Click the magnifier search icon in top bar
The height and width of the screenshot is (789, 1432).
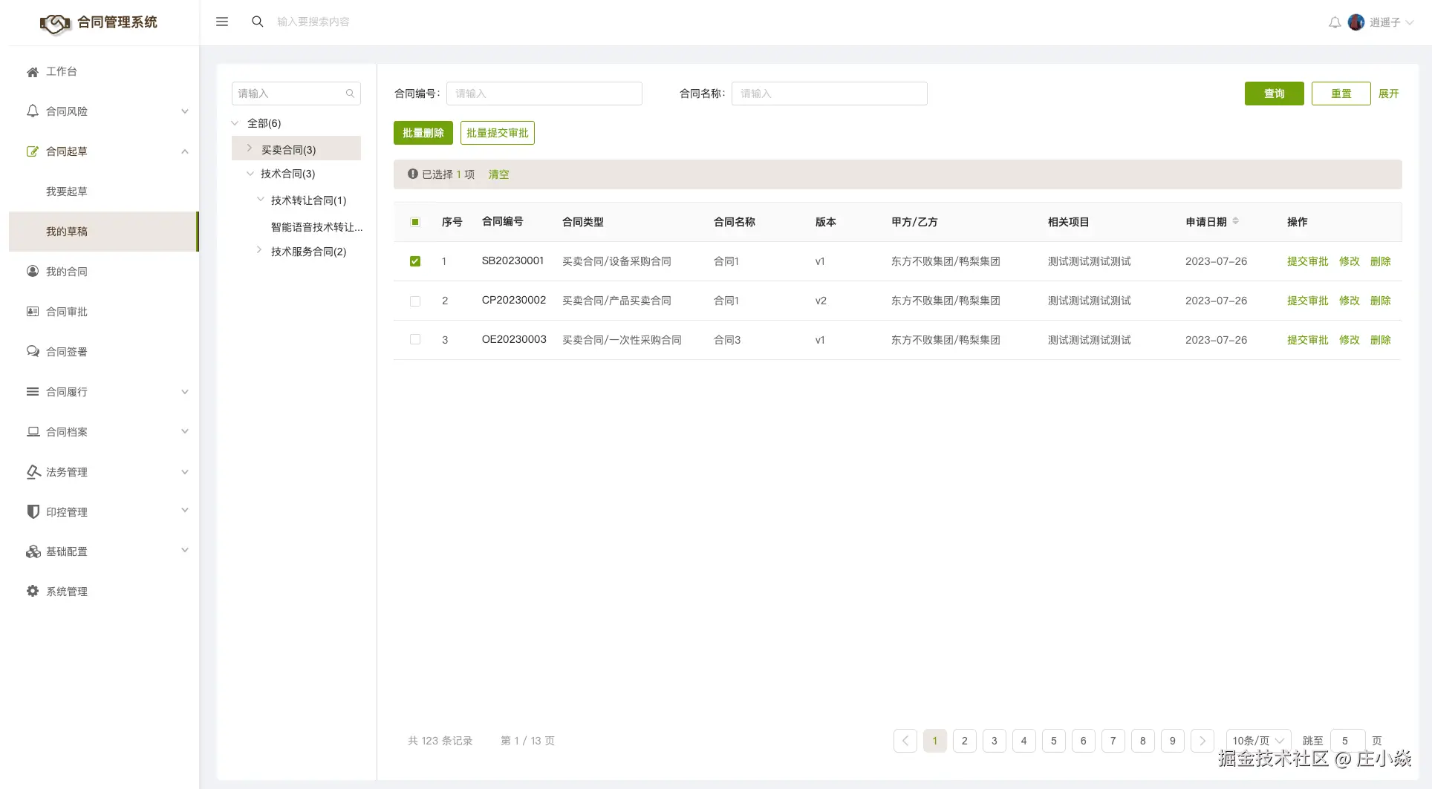pos(258,22)
